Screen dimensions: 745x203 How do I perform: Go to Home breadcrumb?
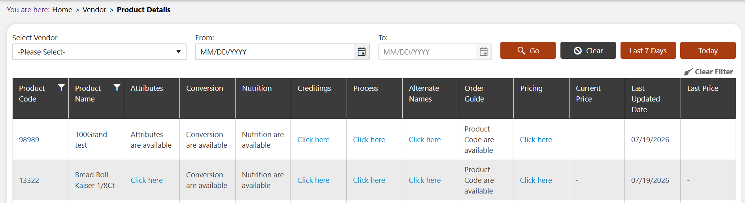click(x=62, y=9)
